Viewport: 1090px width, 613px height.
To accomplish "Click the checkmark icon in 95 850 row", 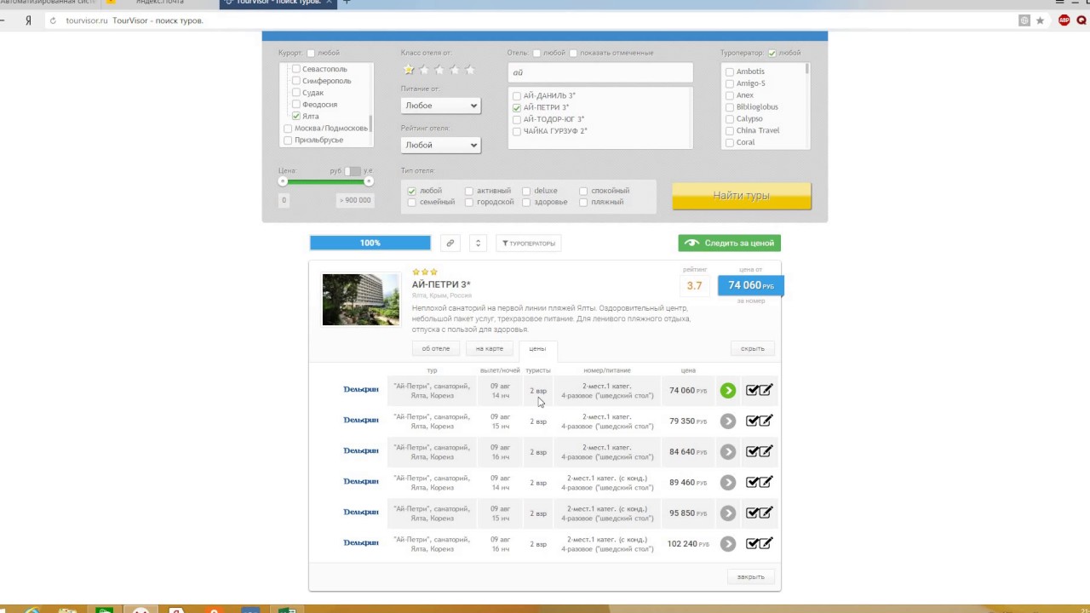I will (752, 513).
